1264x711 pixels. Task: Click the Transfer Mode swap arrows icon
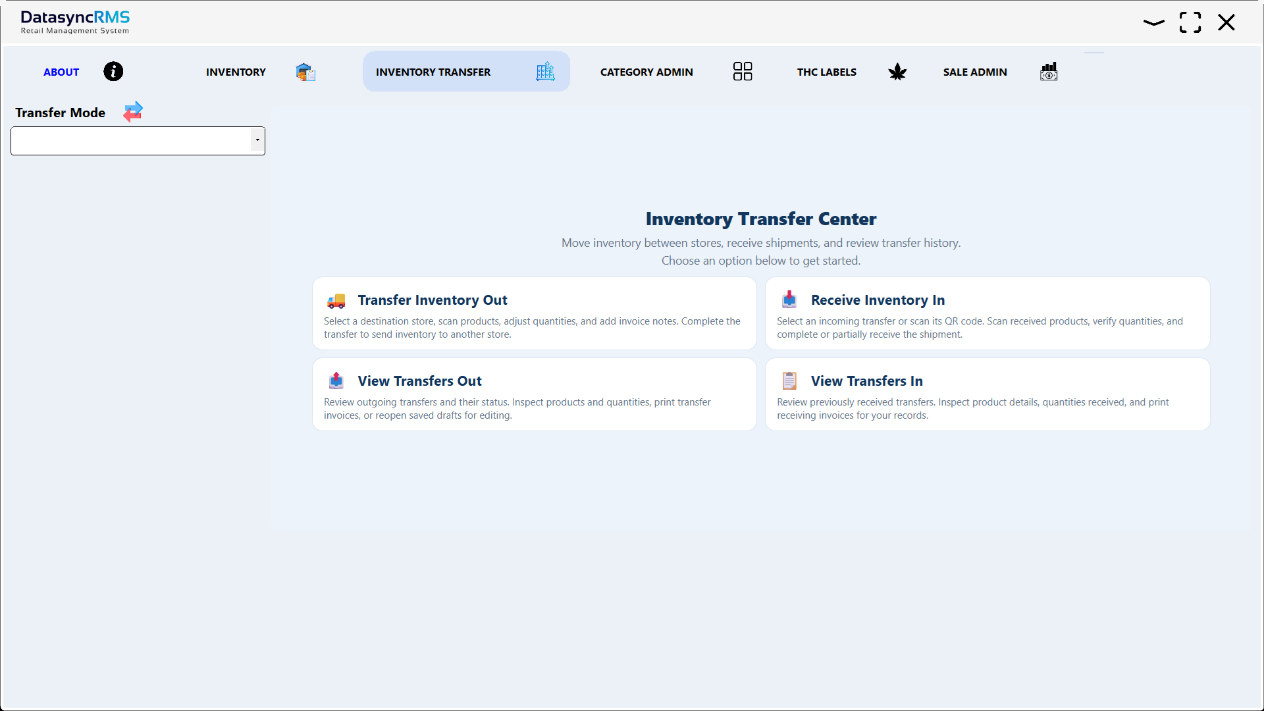pos(133,112)
